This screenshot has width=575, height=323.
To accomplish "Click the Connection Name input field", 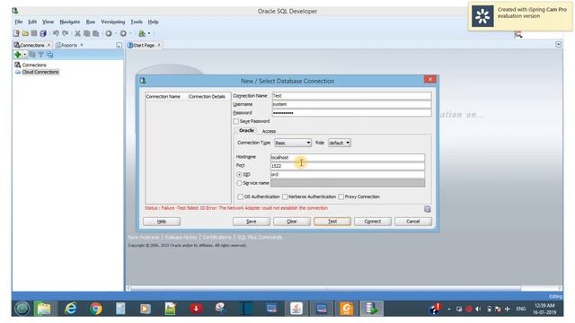I will coord(351,96).
